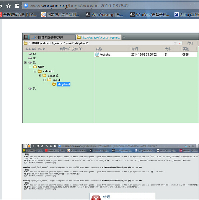Click the 2014-12-08 03:56:52 timestamp cell

point(144,54)
